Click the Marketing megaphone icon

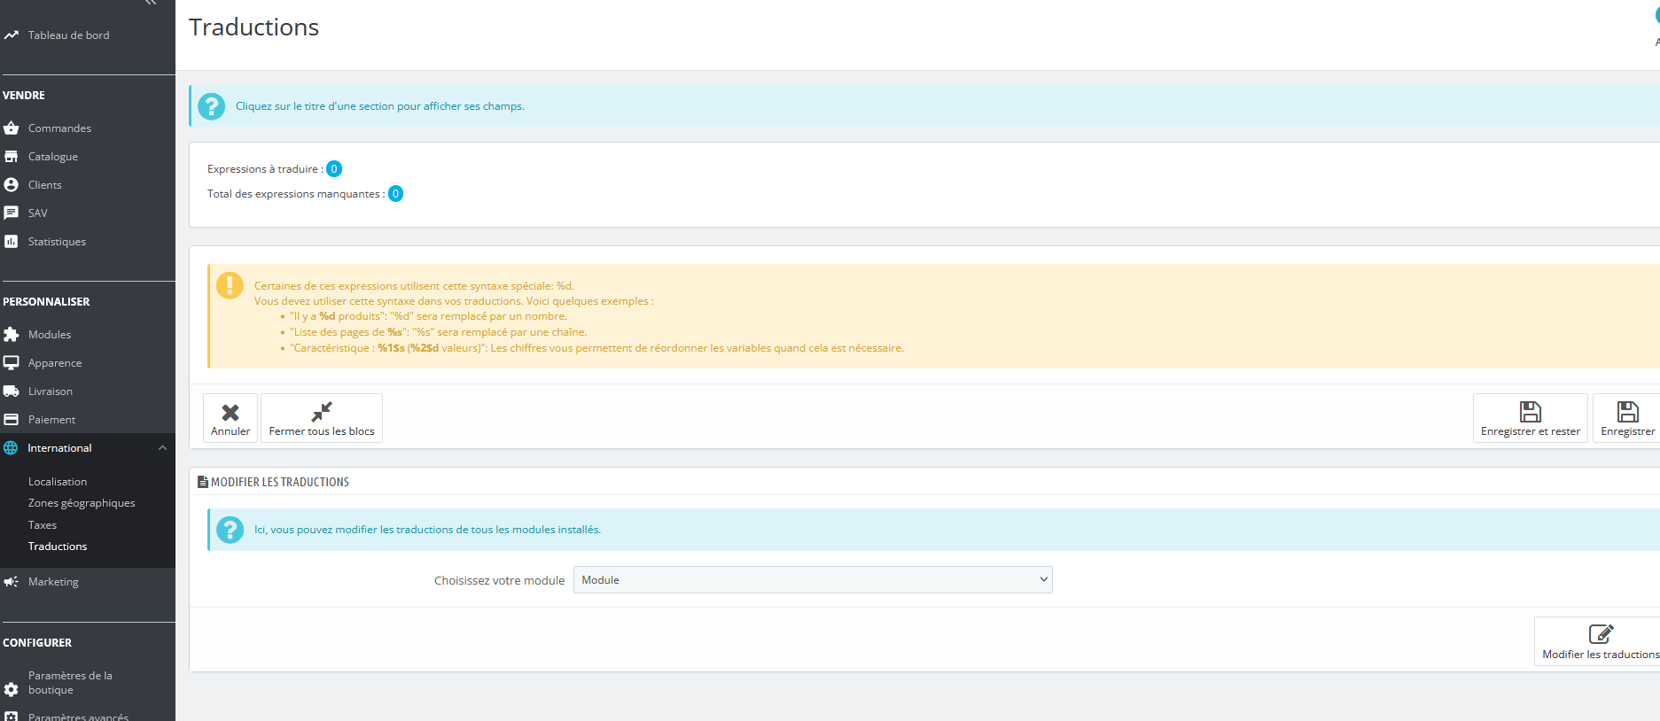[12, 582]
